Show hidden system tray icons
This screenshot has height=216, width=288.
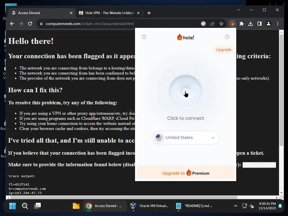pos(235,206)
